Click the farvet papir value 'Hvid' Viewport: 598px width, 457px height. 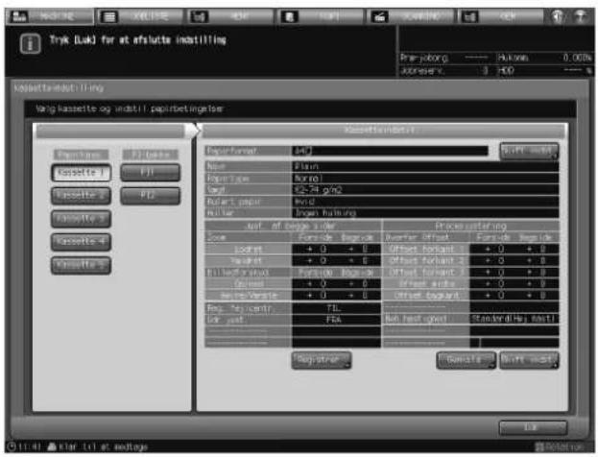tap(425, 202)
